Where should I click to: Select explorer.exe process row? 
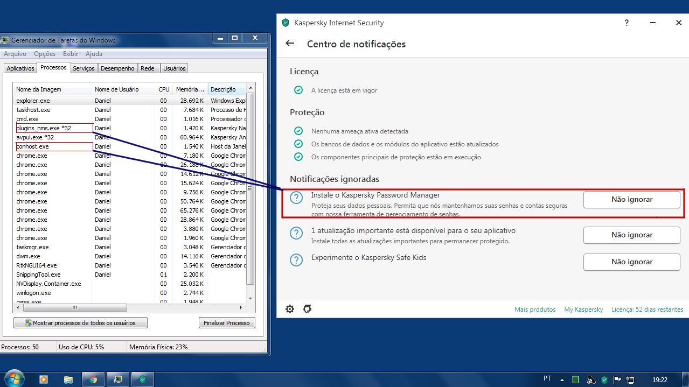point(130,101)
